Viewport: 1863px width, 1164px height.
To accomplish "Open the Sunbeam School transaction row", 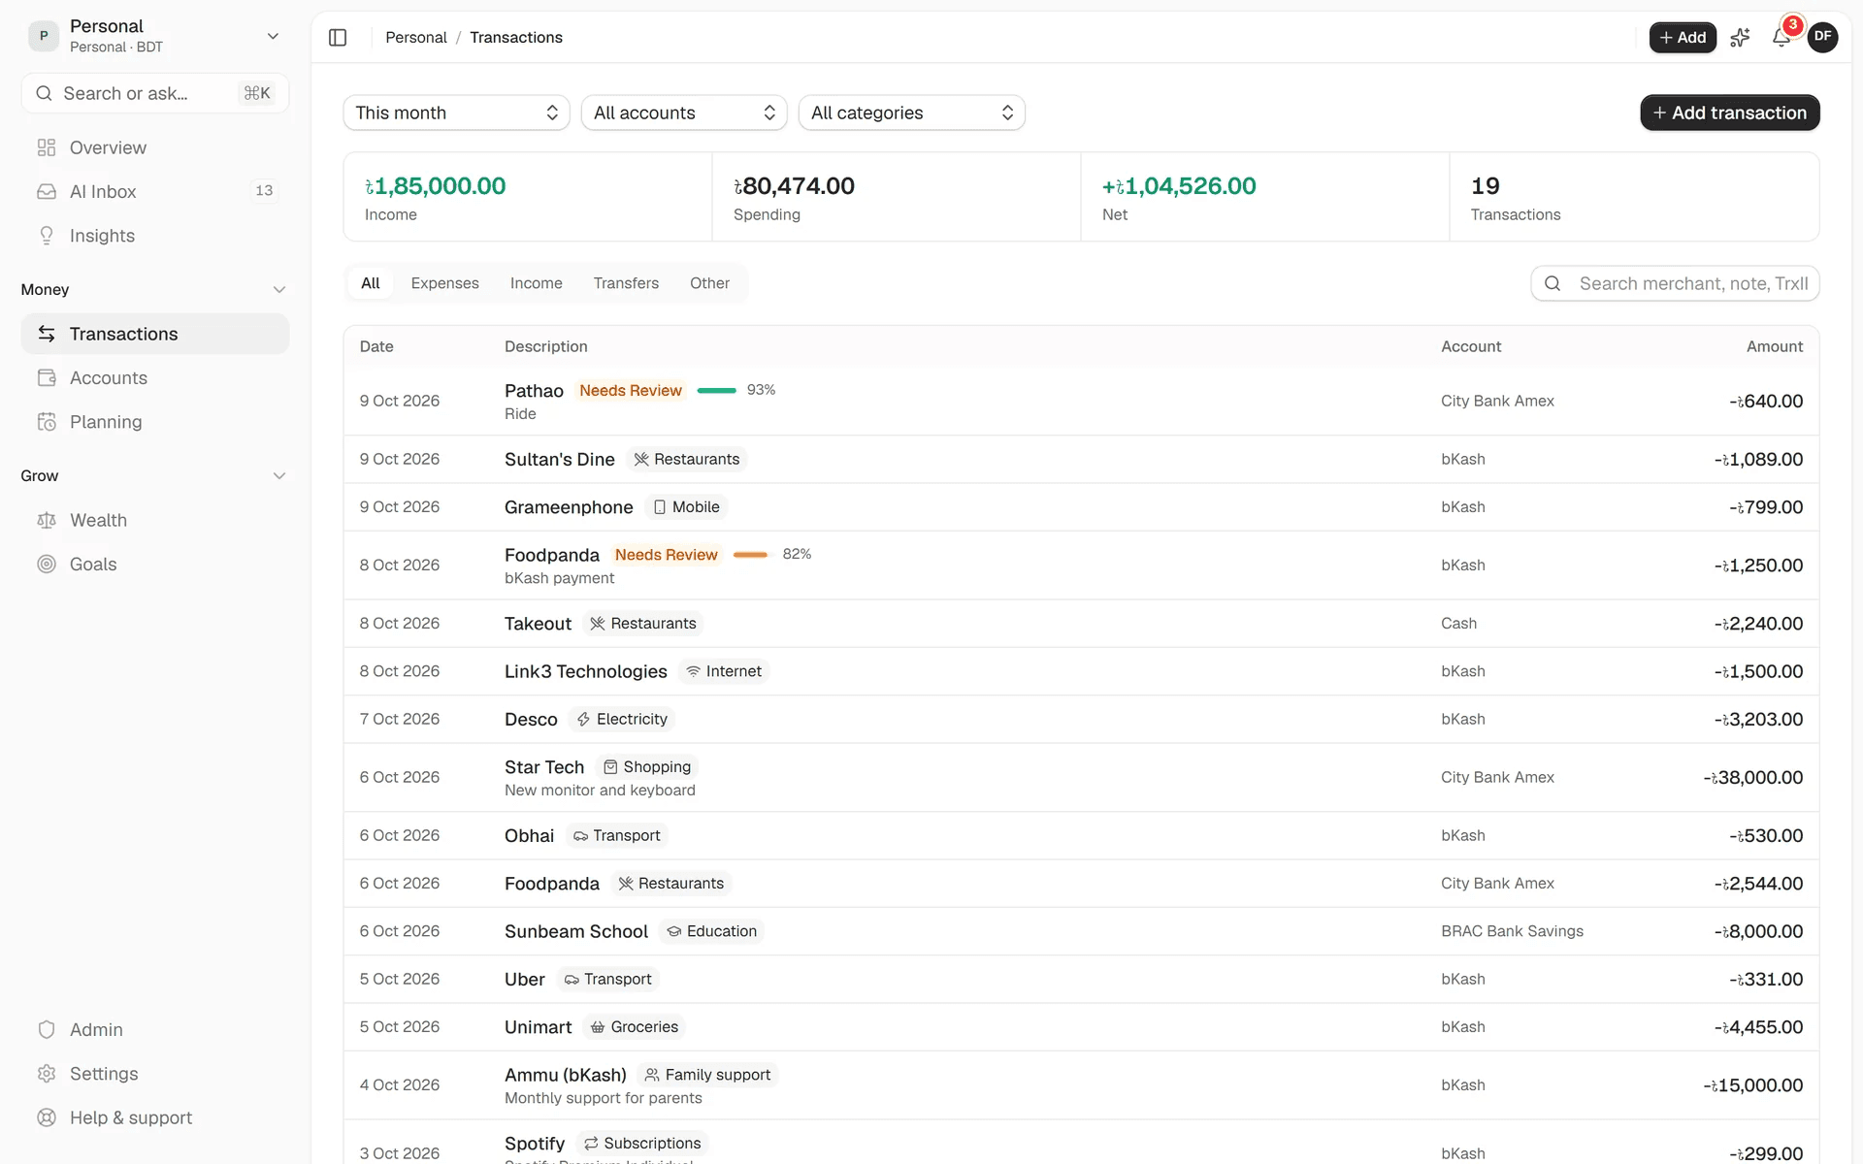I will tap(1081, 931).
